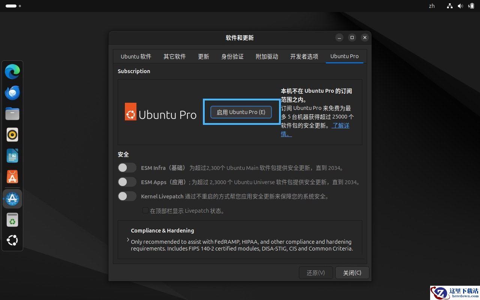Screen dimensions: 480x300
Task: Open the Files manager in the dock
Action: 12,114
